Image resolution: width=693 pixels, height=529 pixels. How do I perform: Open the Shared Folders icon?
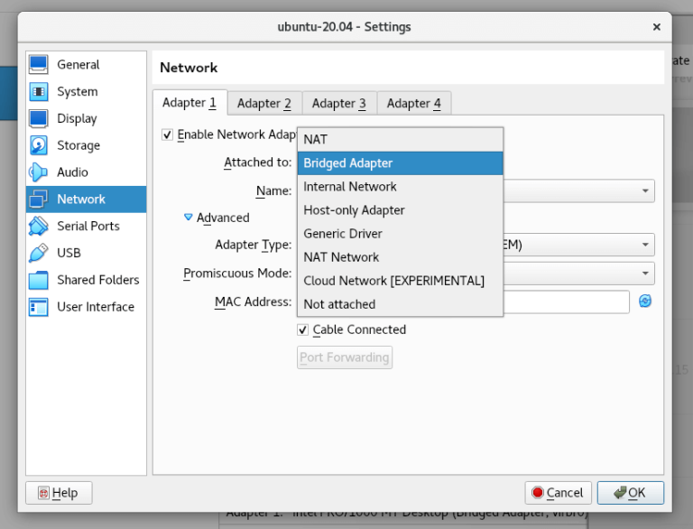39,280
